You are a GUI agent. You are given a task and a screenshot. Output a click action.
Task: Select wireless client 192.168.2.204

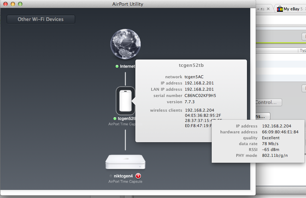200,110
